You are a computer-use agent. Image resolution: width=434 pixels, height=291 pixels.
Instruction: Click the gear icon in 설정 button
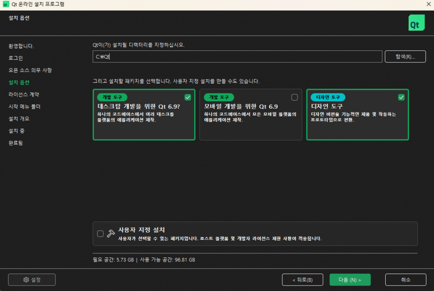point(26,280)
